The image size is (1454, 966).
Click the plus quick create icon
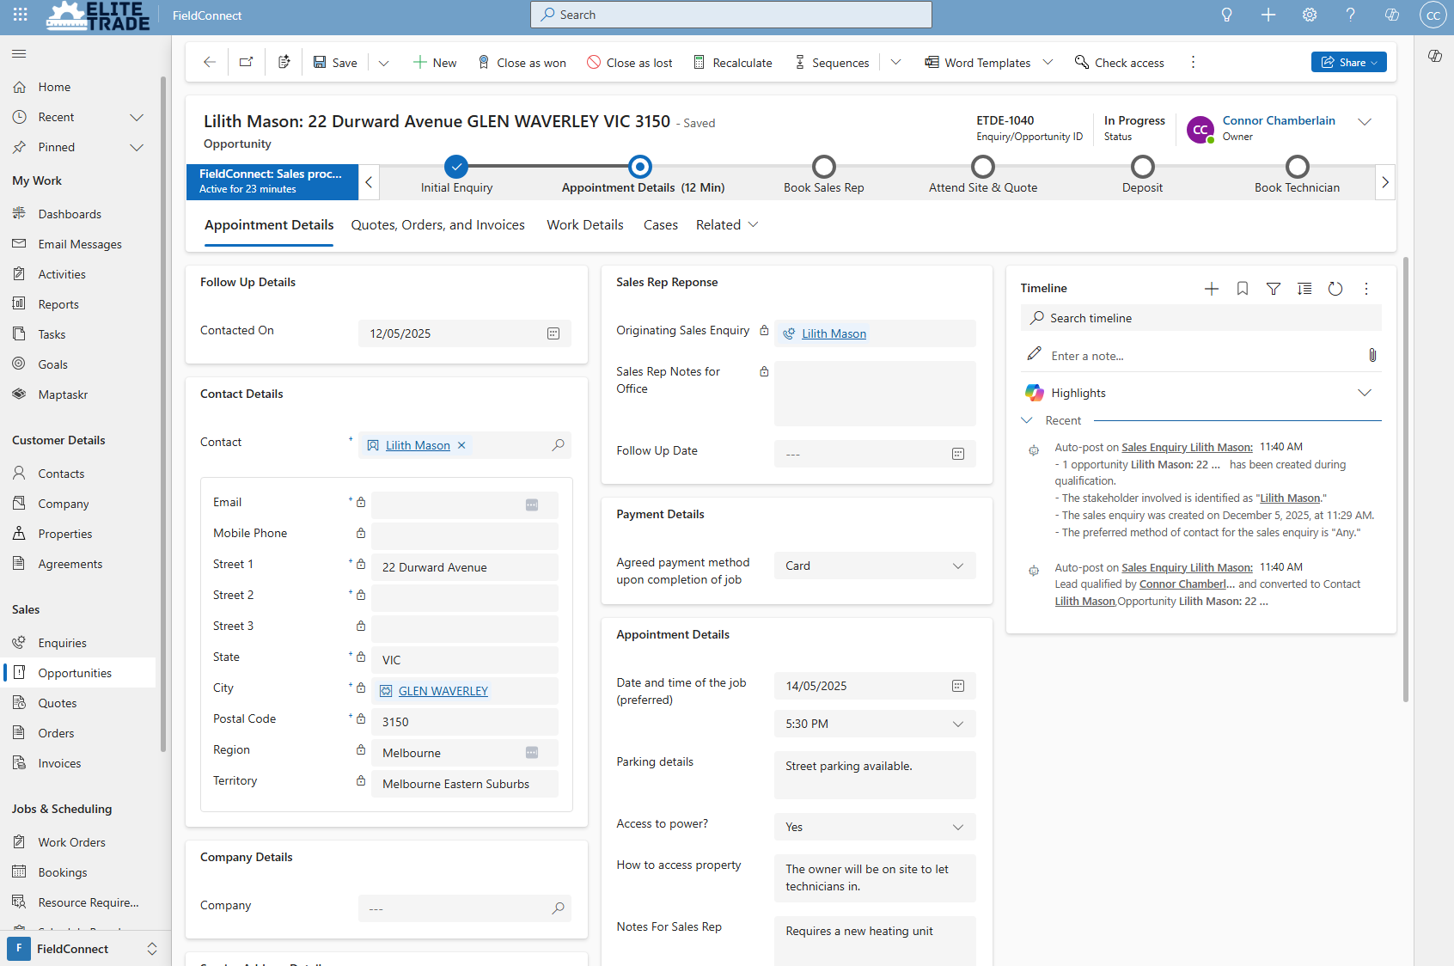pos(1268,15)
